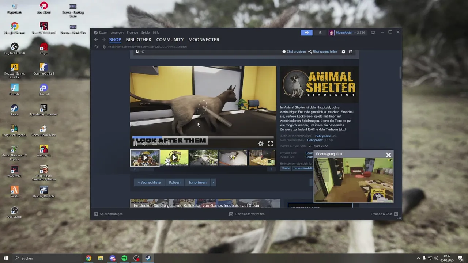Add game to Wunschliste
Screen dimensions: 468x263
149,182
